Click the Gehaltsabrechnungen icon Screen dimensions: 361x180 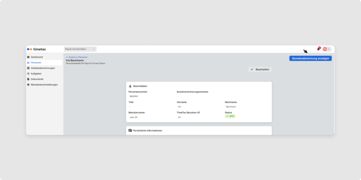click(x=28, y=68)
